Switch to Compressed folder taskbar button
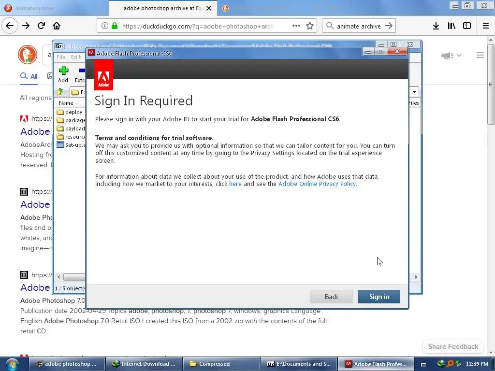495x371 pixels. (x=221, y=364)
